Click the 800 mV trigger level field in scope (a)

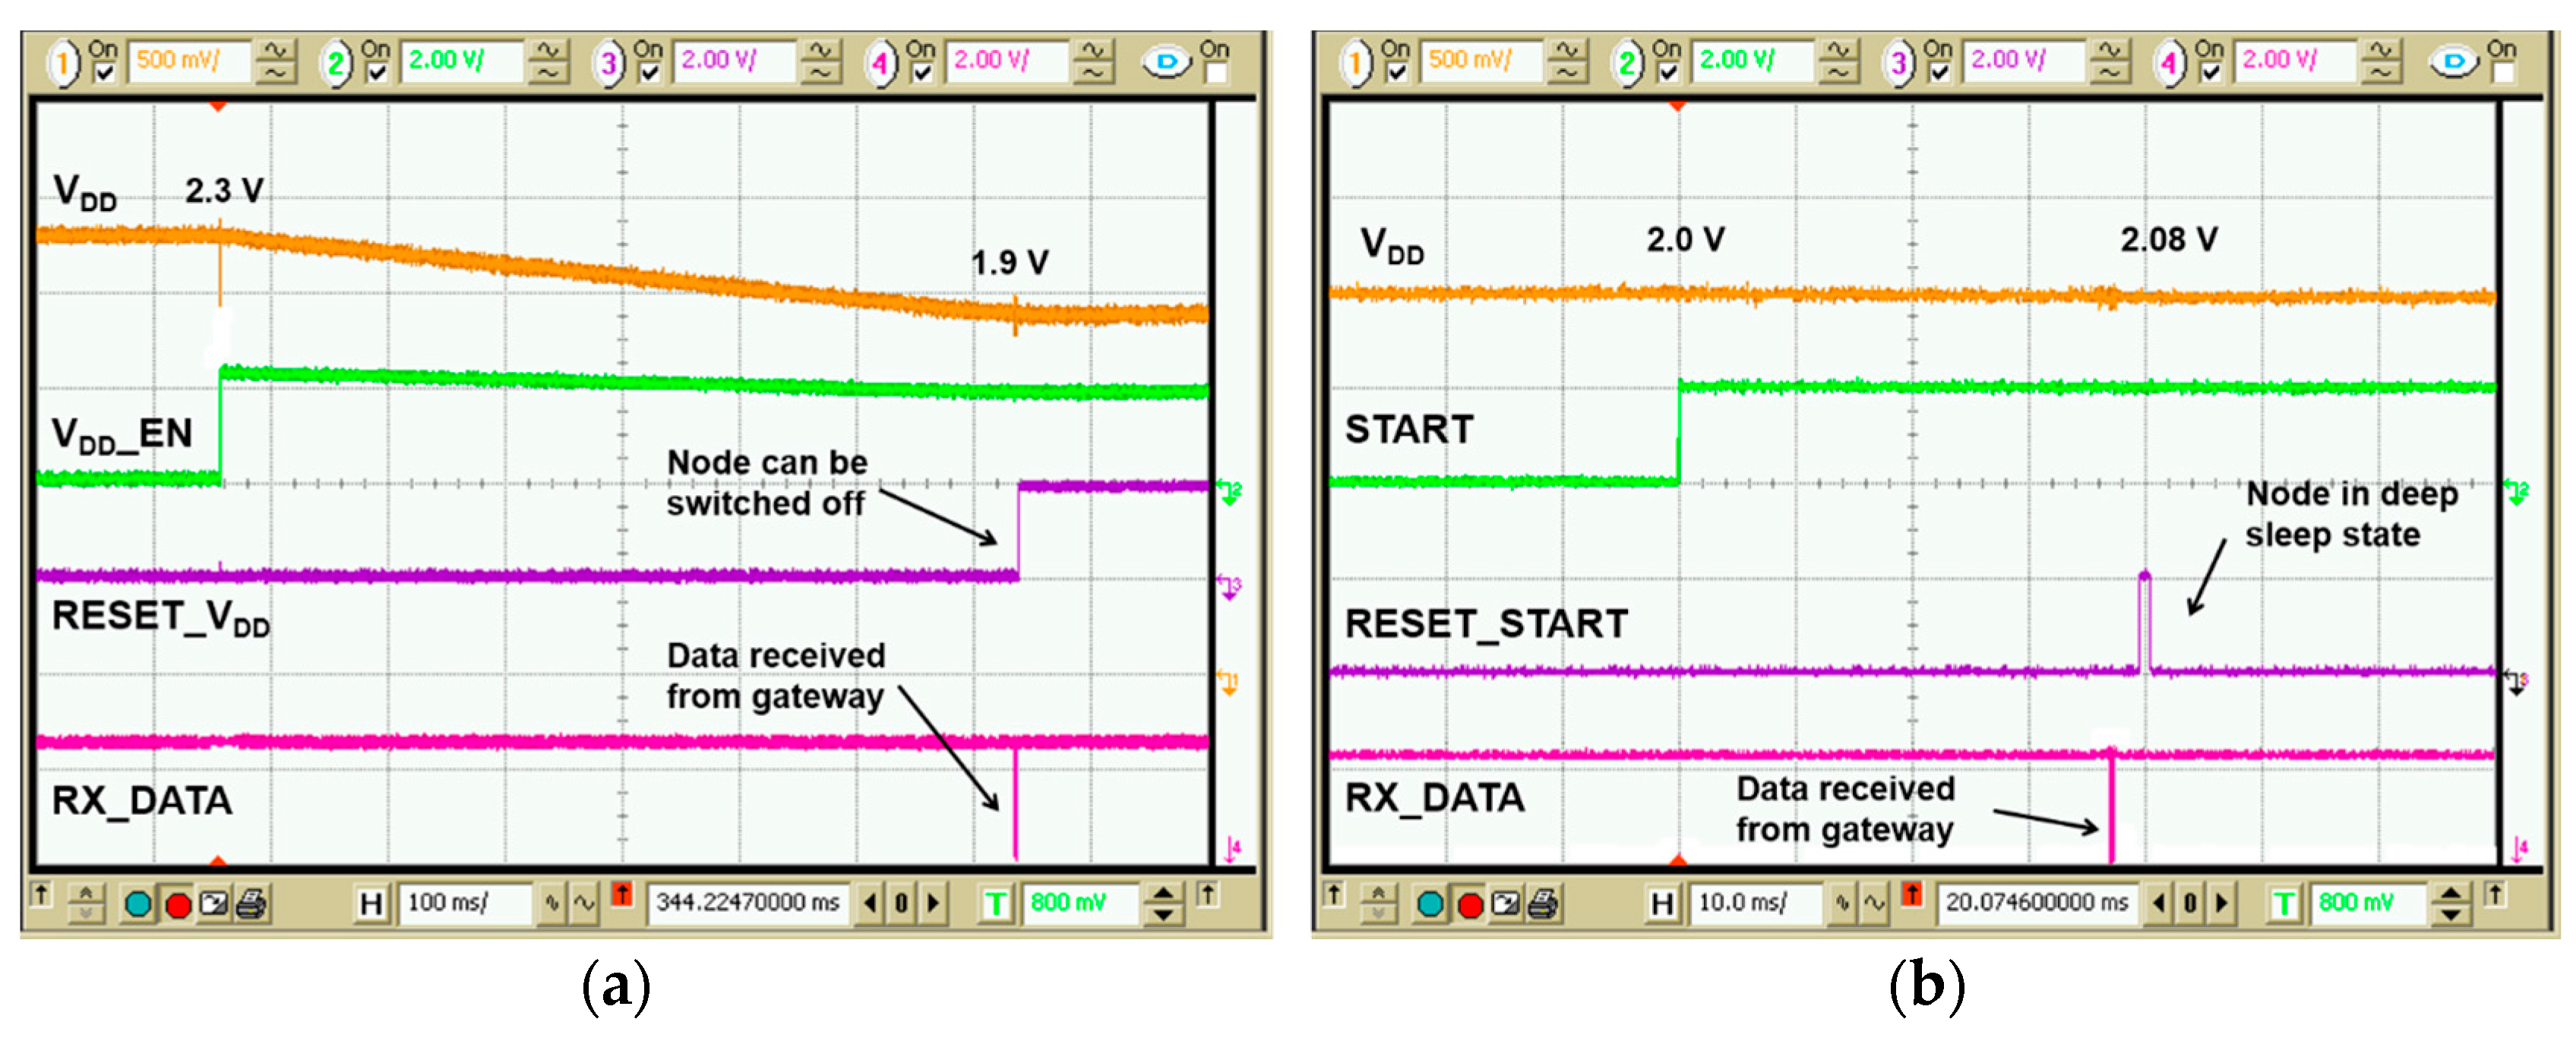(1081, 904)
